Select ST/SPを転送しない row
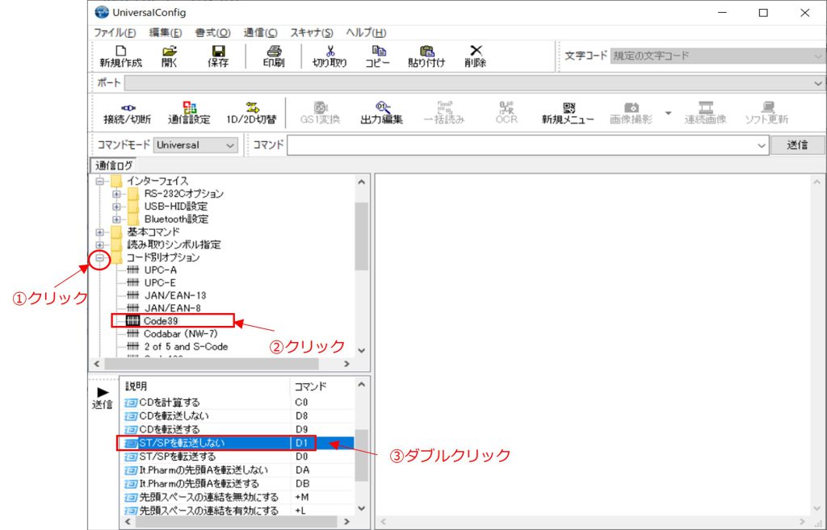 coord(237,443)
